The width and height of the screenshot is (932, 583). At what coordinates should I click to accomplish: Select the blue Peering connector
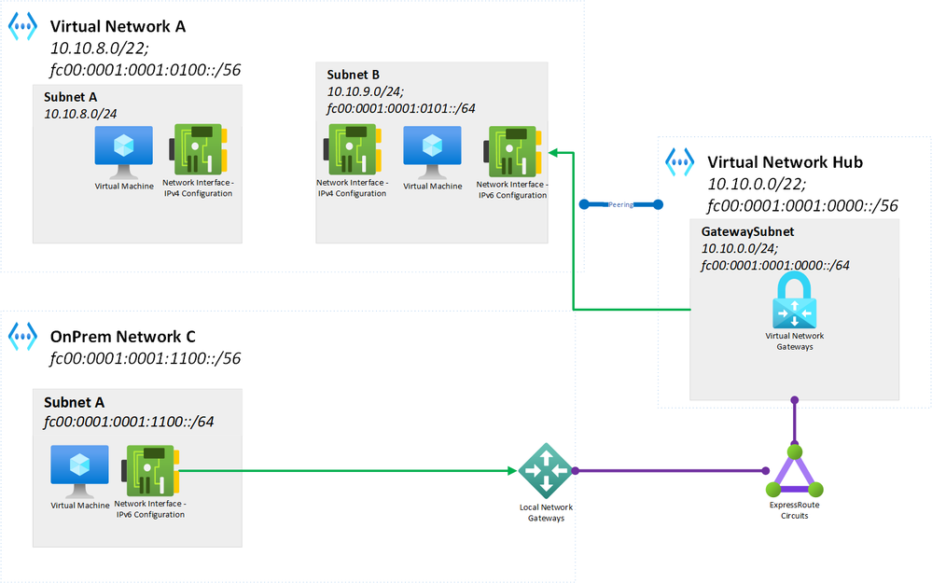[x=621, y=204]
